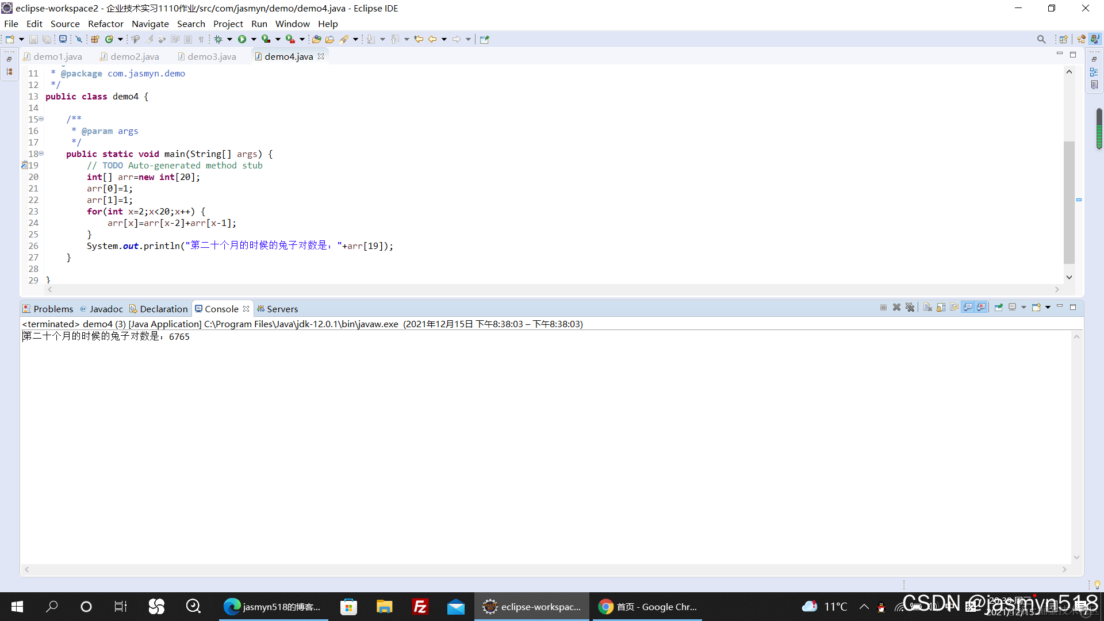This screenshot has width=1104, height=621.
Task: Click the Pin Console icon
Action: 999,308
